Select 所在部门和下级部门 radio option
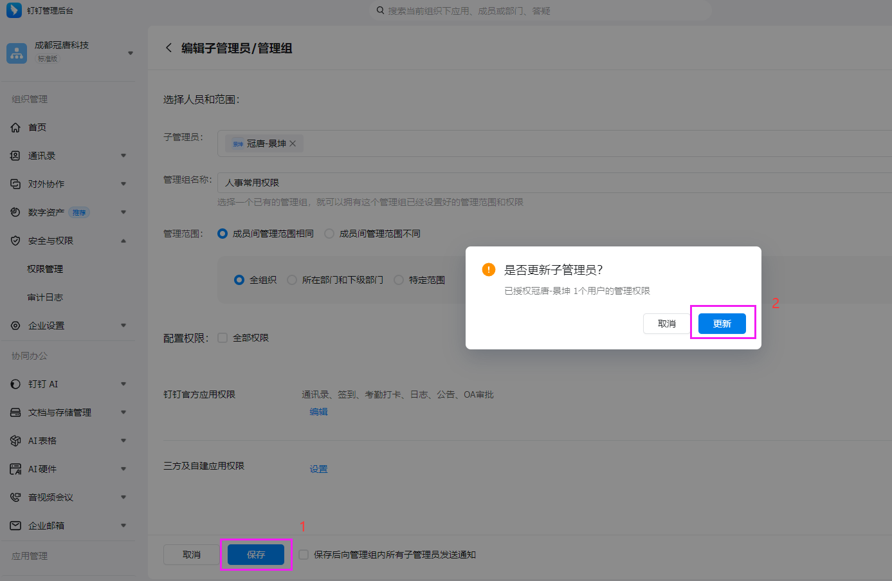Image resolution: width=892 pixels, height=581 pixels. pos(292,280)
